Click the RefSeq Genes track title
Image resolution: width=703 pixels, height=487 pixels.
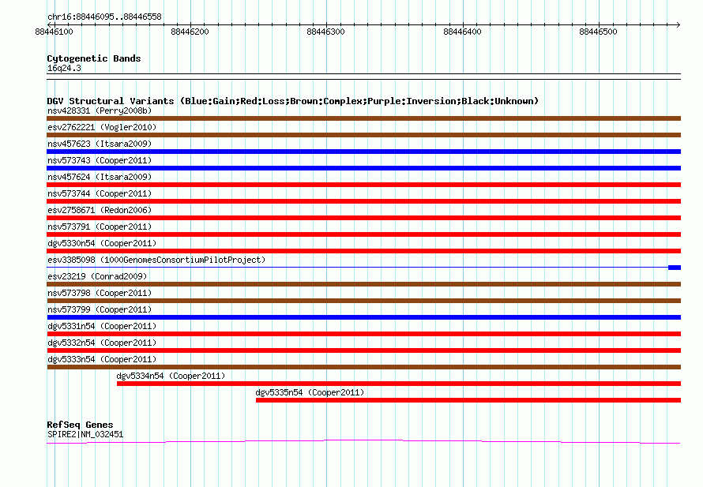(x=80, y=425)
